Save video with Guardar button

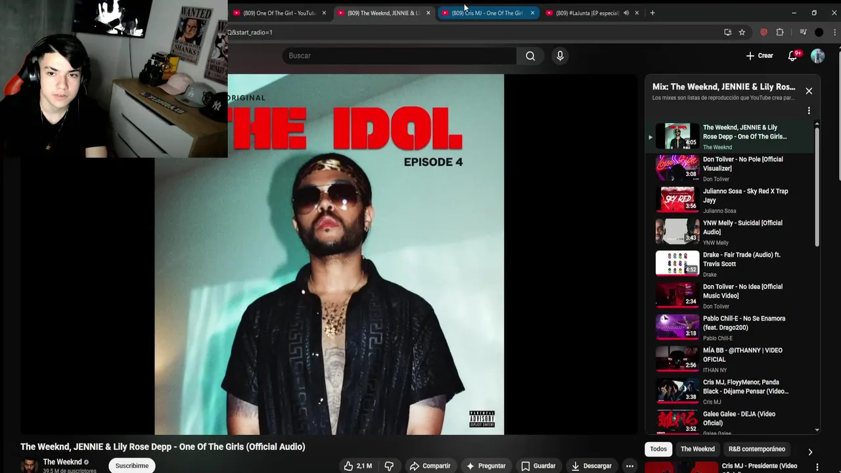click(x=538, y=466)
